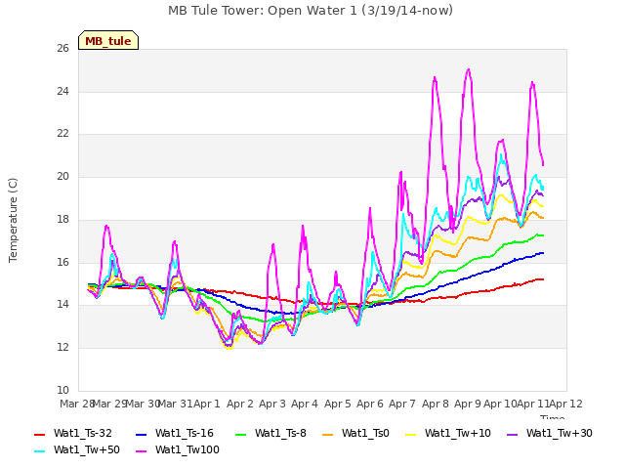Click the Apr 5 date label
625x469 pixels.
point(338,404)
